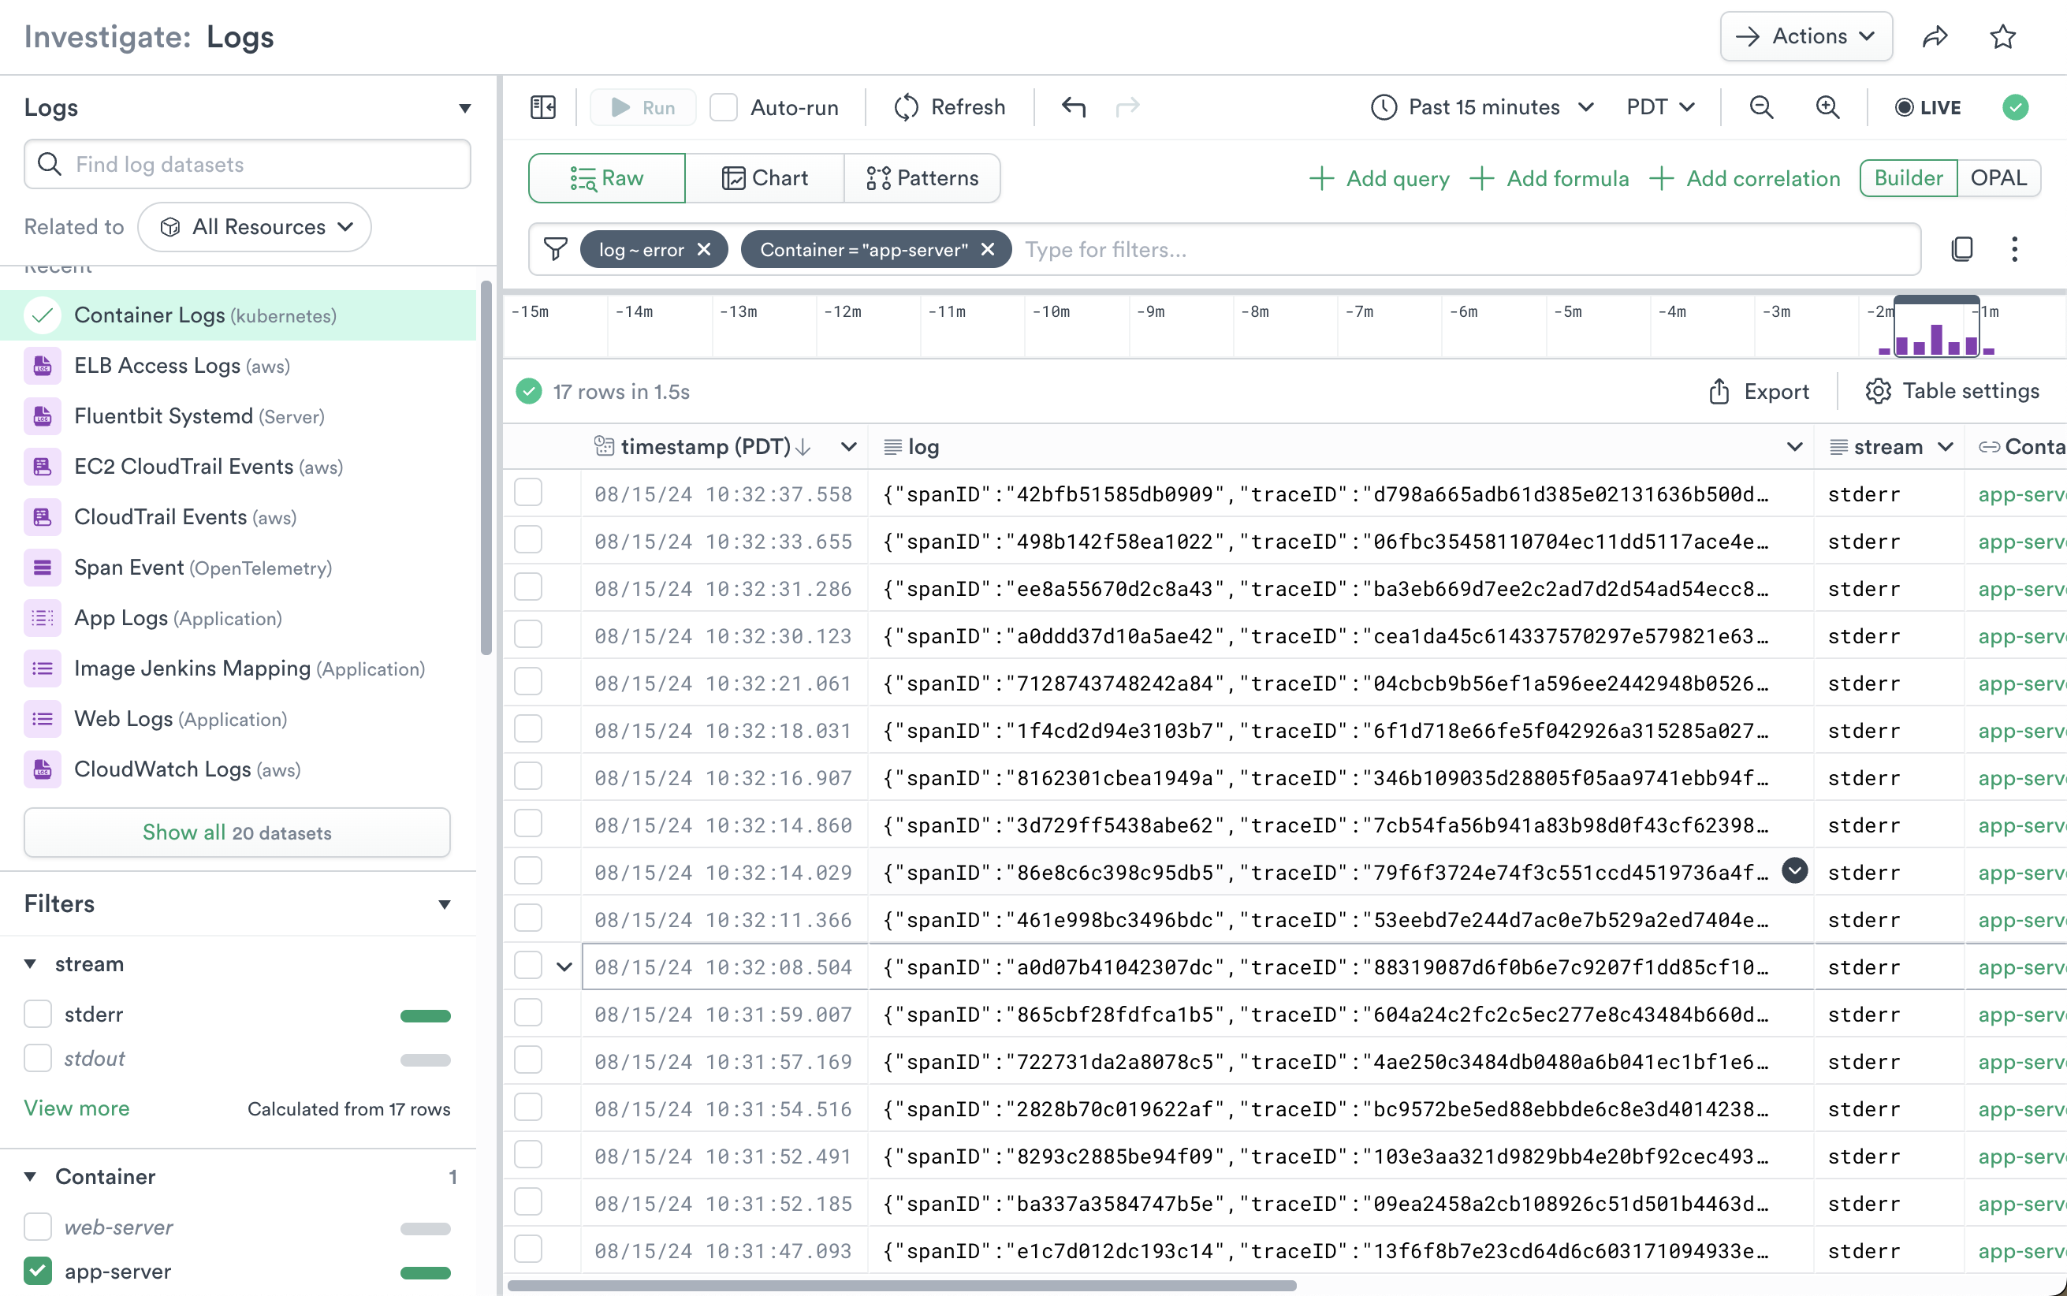Click the Run button
This screenshot has width=2067, height=1296.
(642, 107)
